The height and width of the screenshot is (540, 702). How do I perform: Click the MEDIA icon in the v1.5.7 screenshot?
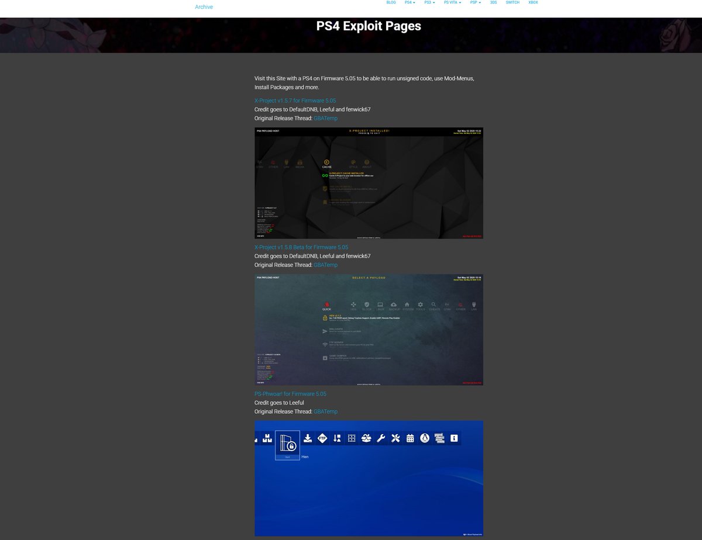point(300,162)
